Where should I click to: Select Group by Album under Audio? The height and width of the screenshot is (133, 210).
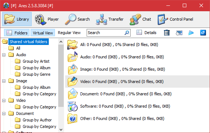[36, 68]
